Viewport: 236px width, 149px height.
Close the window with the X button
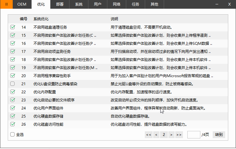point(229,4)
